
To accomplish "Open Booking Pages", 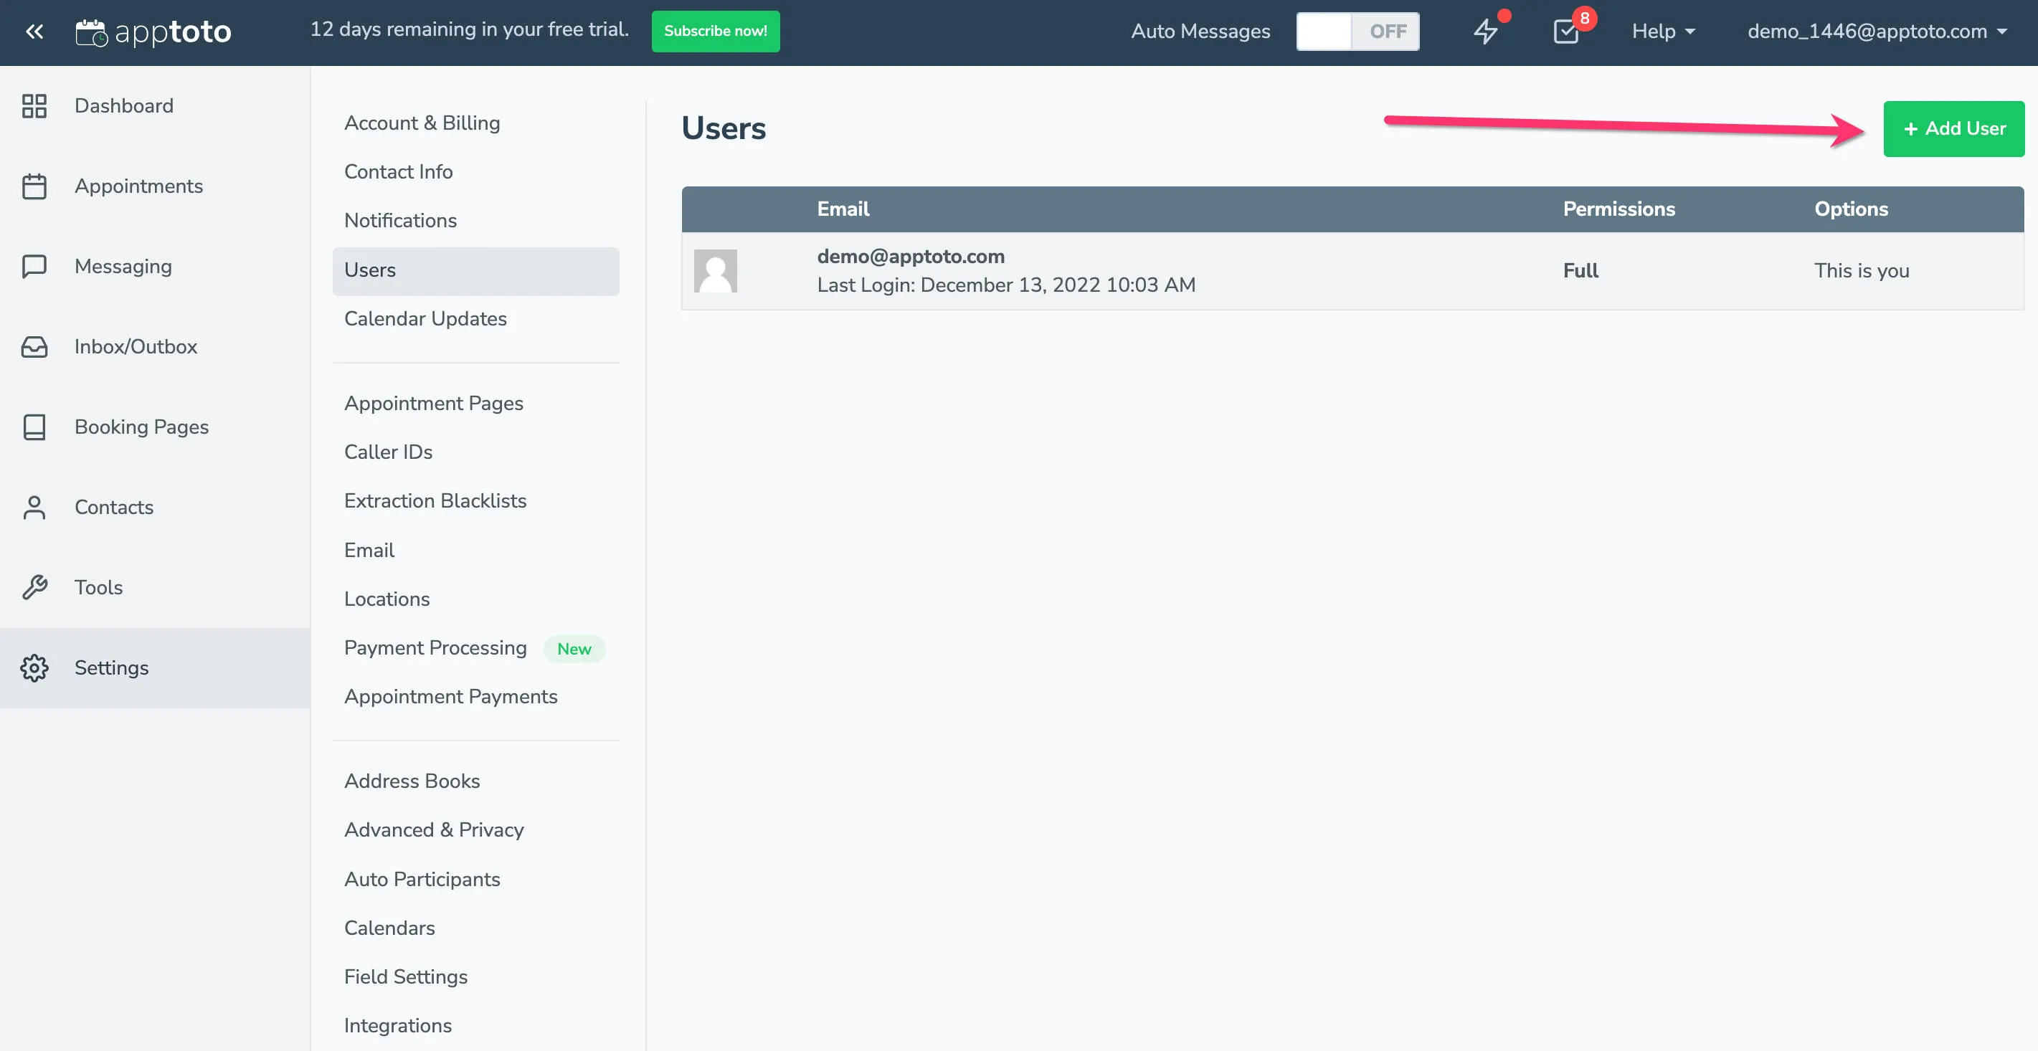I will point(141,427).
